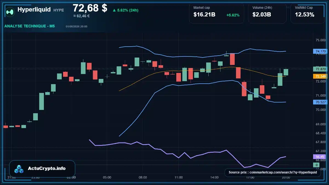
Task: Click the 5.62% (24h) change indicator
Action: click(125, 10)
